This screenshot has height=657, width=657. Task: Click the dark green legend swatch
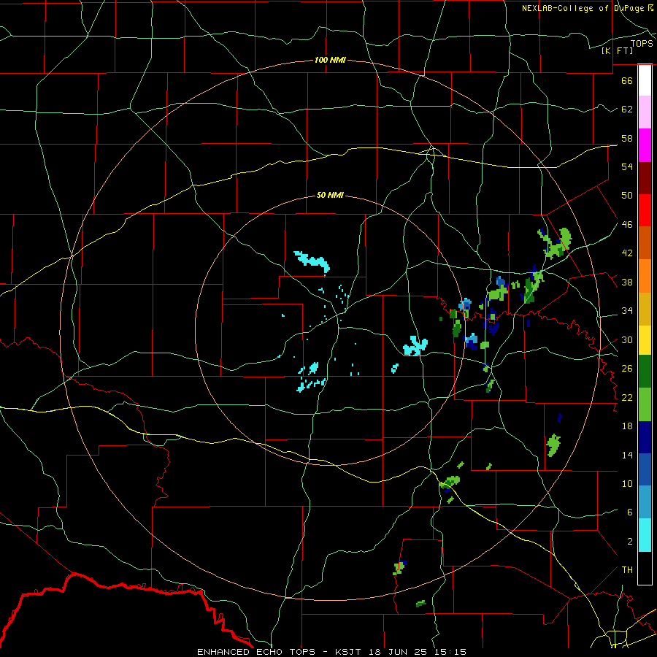[645, 372]
